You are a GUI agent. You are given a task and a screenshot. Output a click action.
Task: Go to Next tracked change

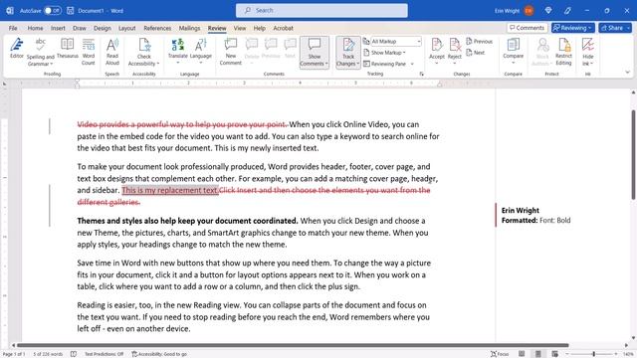coord(476,53)
